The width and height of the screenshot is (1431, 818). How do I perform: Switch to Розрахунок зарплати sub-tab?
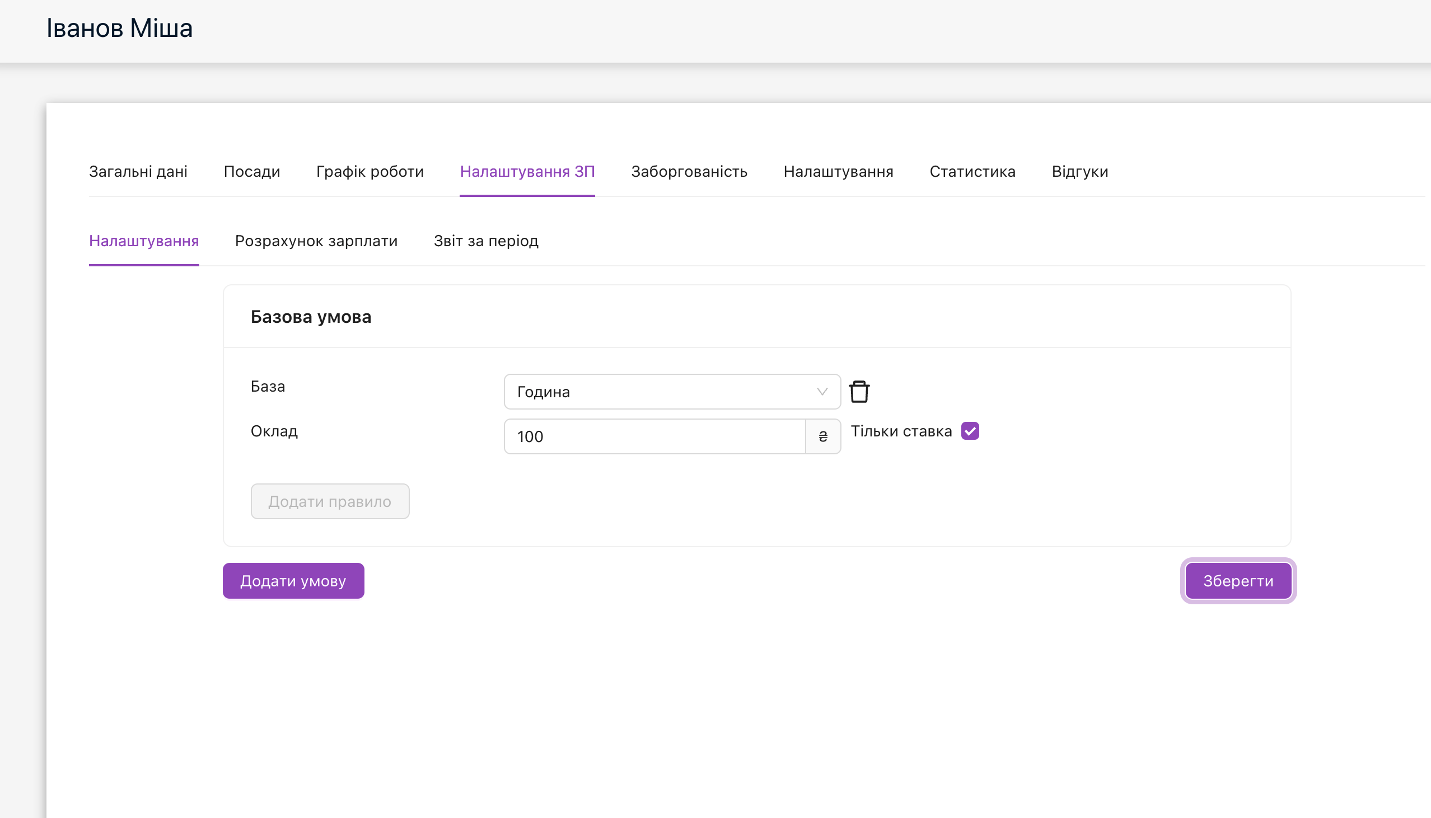tap(316, 241)
